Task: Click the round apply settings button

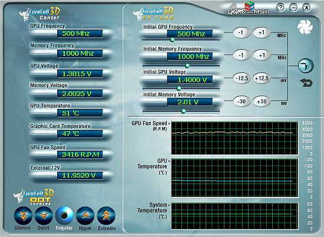Action: pos(306,66)
